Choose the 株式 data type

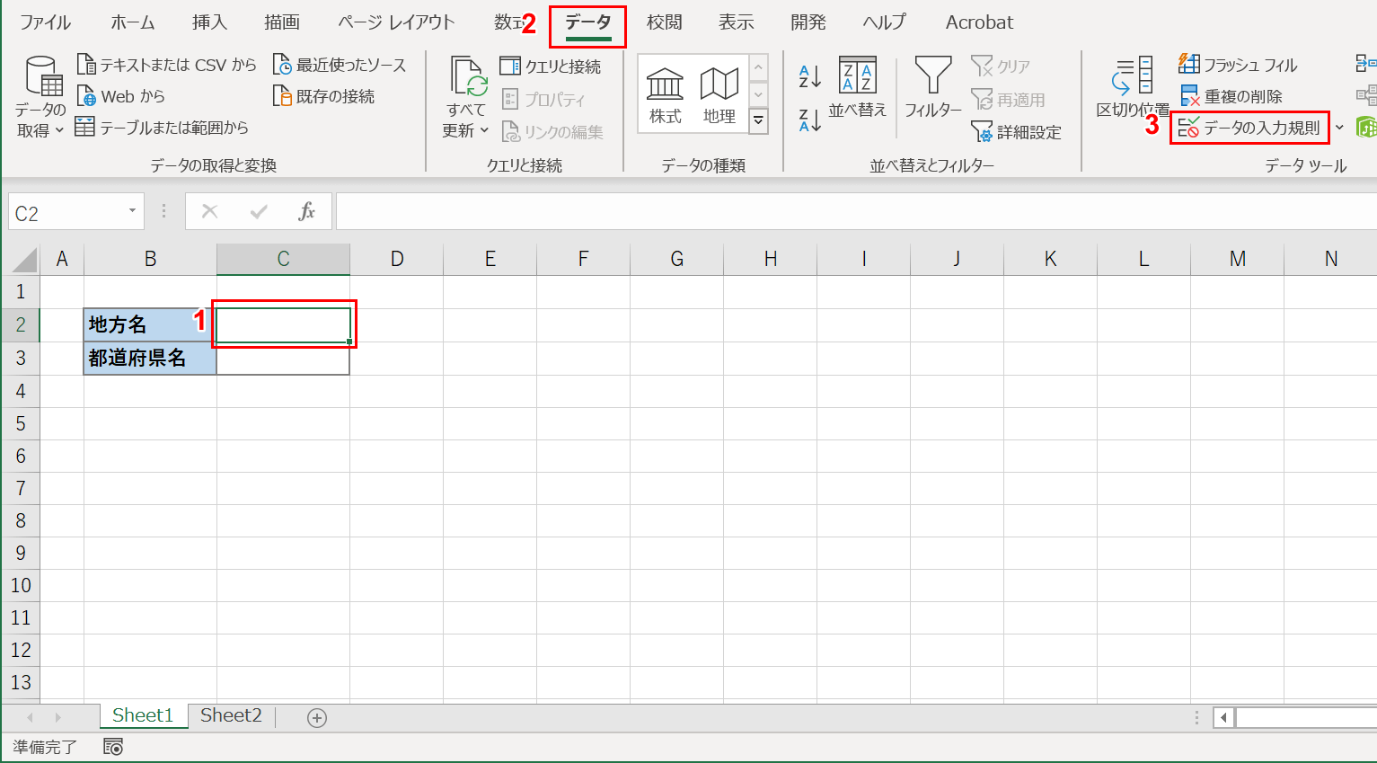tap(666, 95)
